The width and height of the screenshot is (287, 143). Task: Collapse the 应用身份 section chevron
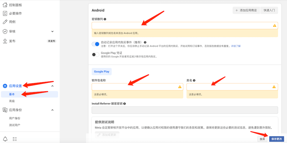(x=52, y=110)
